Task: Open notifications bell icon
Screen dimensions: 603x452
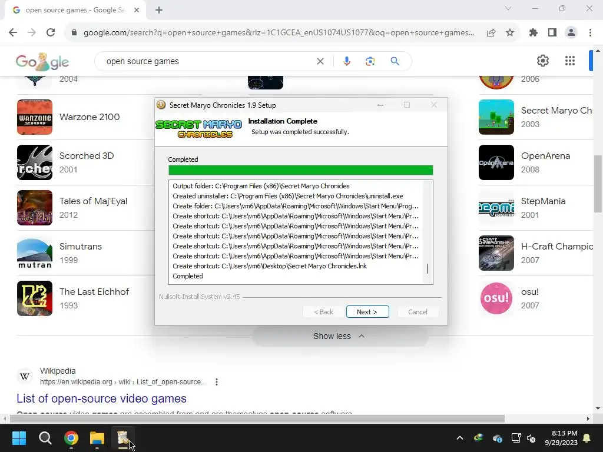Action: [x=587, y=438]
